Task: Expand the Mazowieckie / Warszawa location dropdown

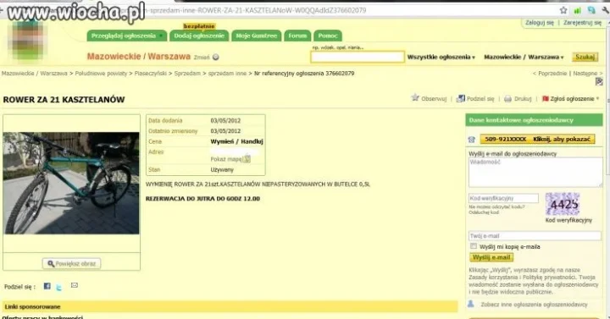Action: pyautogui.click(x=524, y=58)
